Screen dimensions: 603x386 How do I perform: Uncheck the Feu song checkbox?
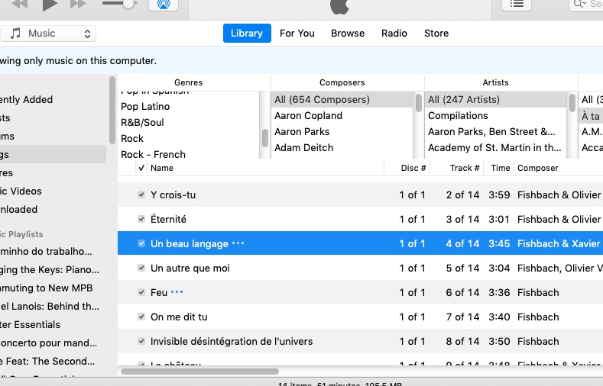(141, 292)
